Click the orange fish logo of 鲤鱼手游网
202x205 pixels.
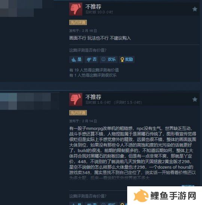pyautogui.click(x=141, y=196)
